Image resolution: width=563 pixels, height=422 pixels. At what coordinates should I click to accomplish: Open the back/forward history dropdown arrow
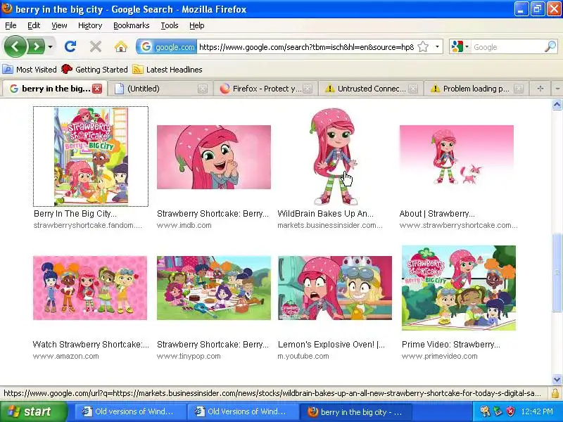tap(51, 47)
